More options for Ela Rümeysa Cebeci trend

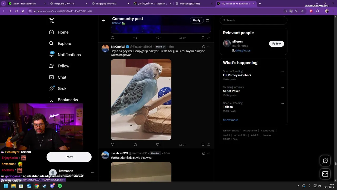[x=282, y=72]
